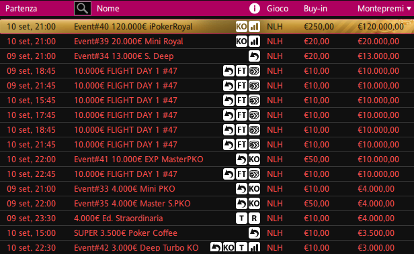Sort by the Nome column header
Screen dimensions: 414x254
click(x=108, y=9)
